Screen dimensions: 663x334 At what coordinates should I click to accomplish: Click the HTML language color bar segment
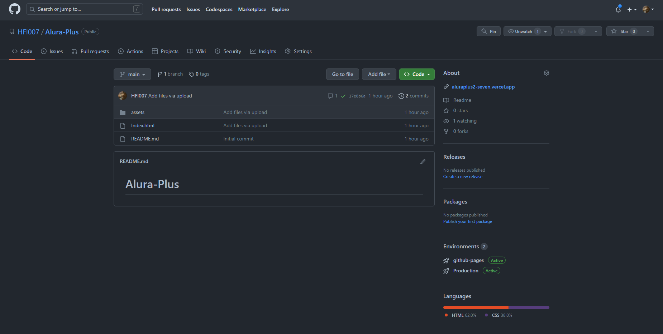pos(476,307)
